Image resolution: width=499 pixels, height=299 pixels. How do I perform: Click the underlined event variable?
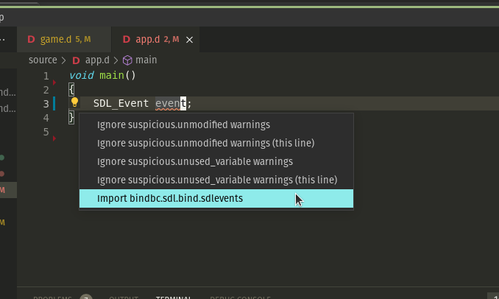tap(170, 103)
